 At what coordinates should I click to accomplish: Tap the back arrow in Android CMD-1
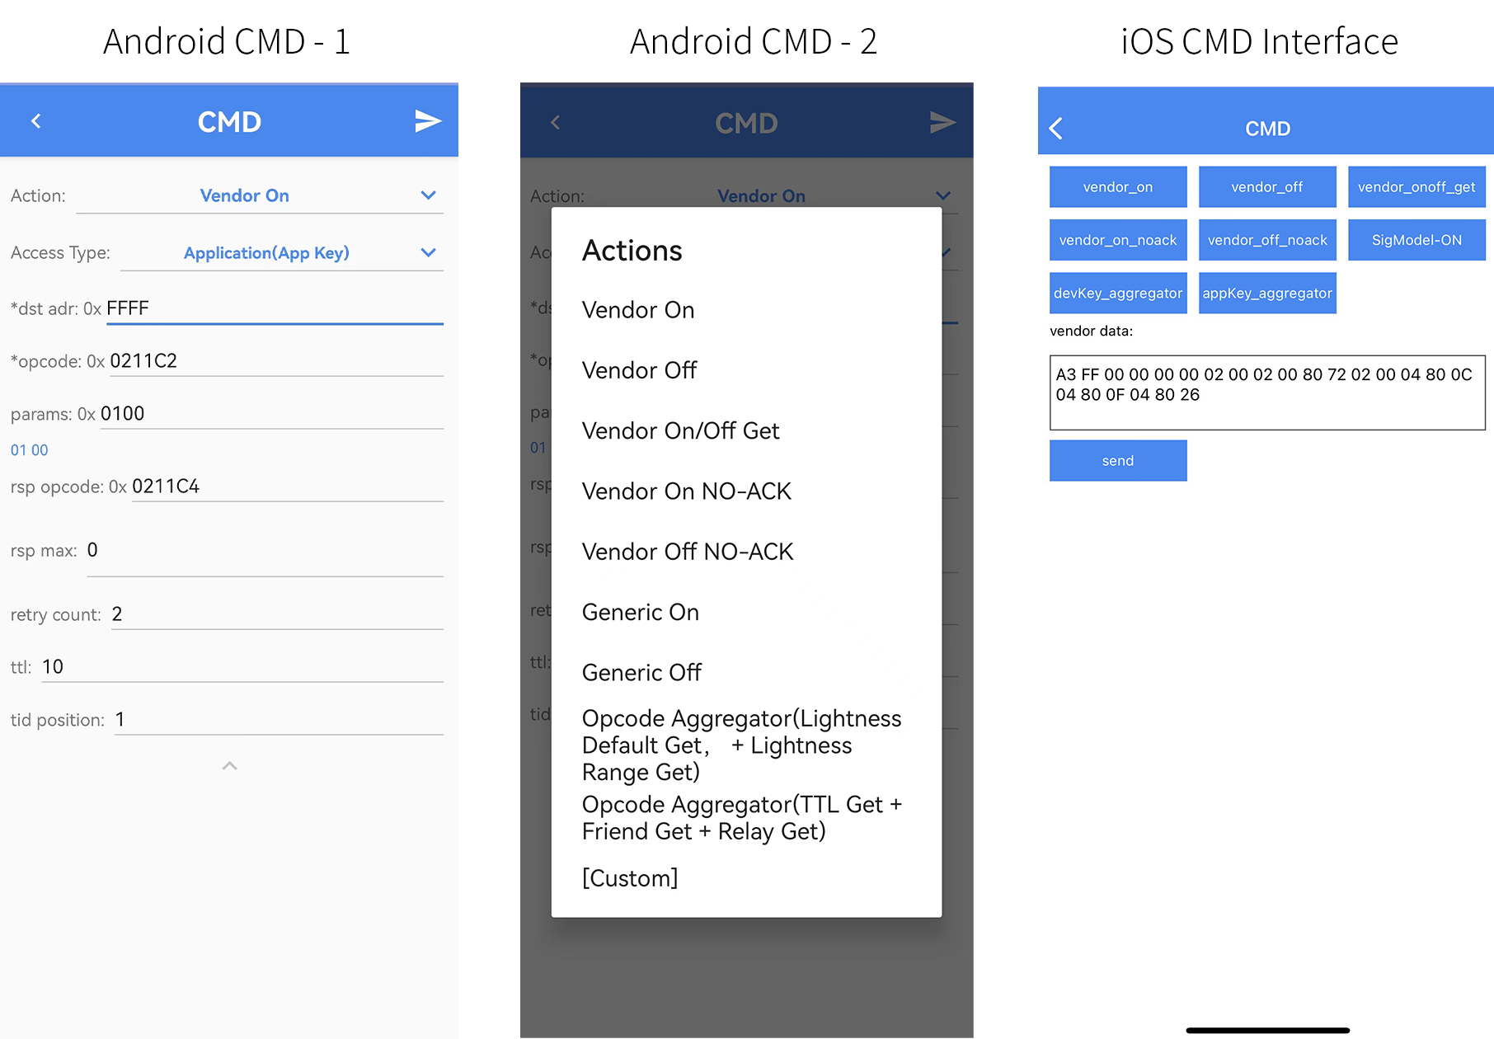click(x=35, y=121)
